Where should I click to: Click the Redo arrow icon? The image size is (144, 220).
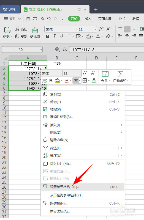tap(56, 19)
